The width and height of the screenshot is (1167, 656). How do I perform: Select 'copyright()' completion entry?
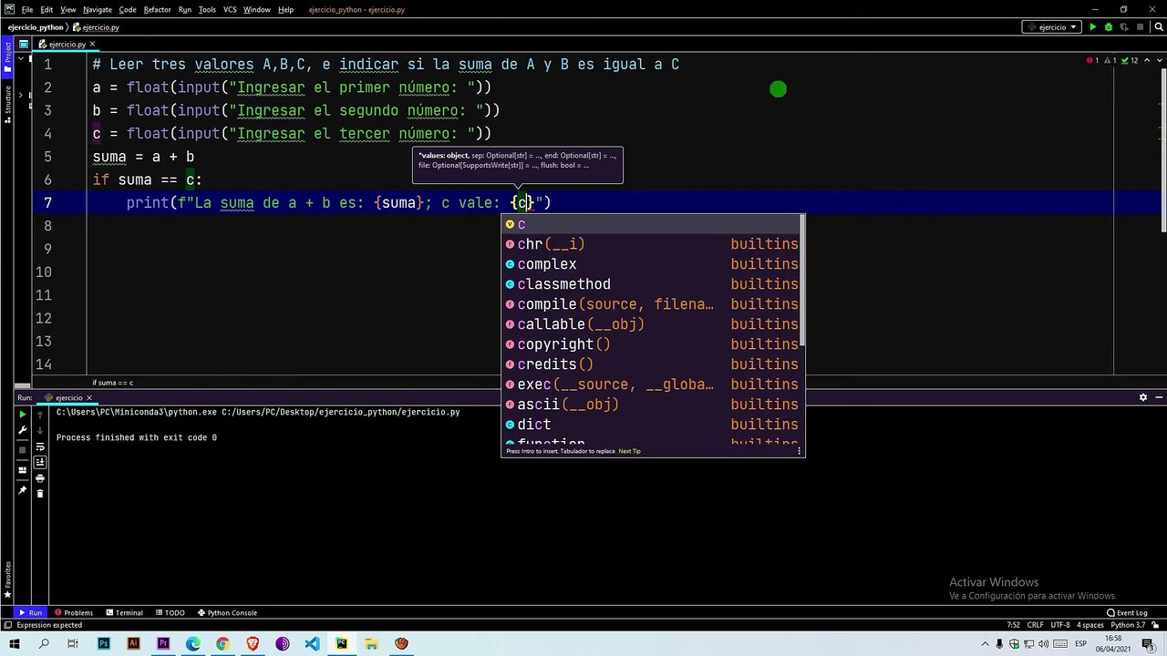pyautogui.click(x=653, y=344)
